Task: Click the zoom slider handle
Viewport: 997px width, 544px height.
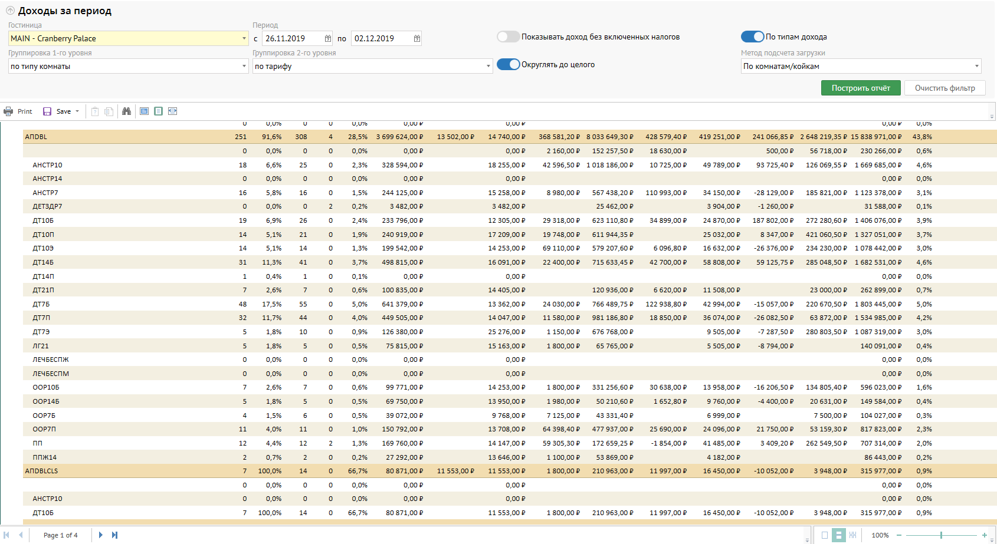Action: (941, 535)
